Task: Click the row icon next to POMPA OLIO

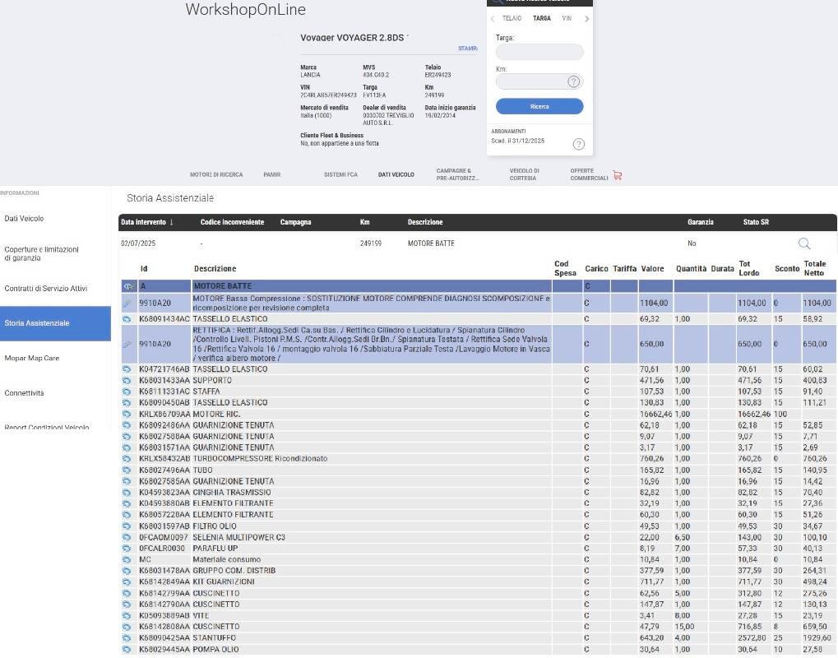Action: tap(127, 650)
